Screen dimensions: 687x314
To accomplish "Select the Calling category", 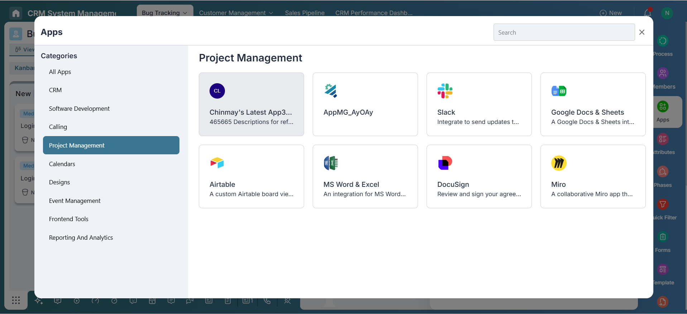I will [x=111, y=127].
